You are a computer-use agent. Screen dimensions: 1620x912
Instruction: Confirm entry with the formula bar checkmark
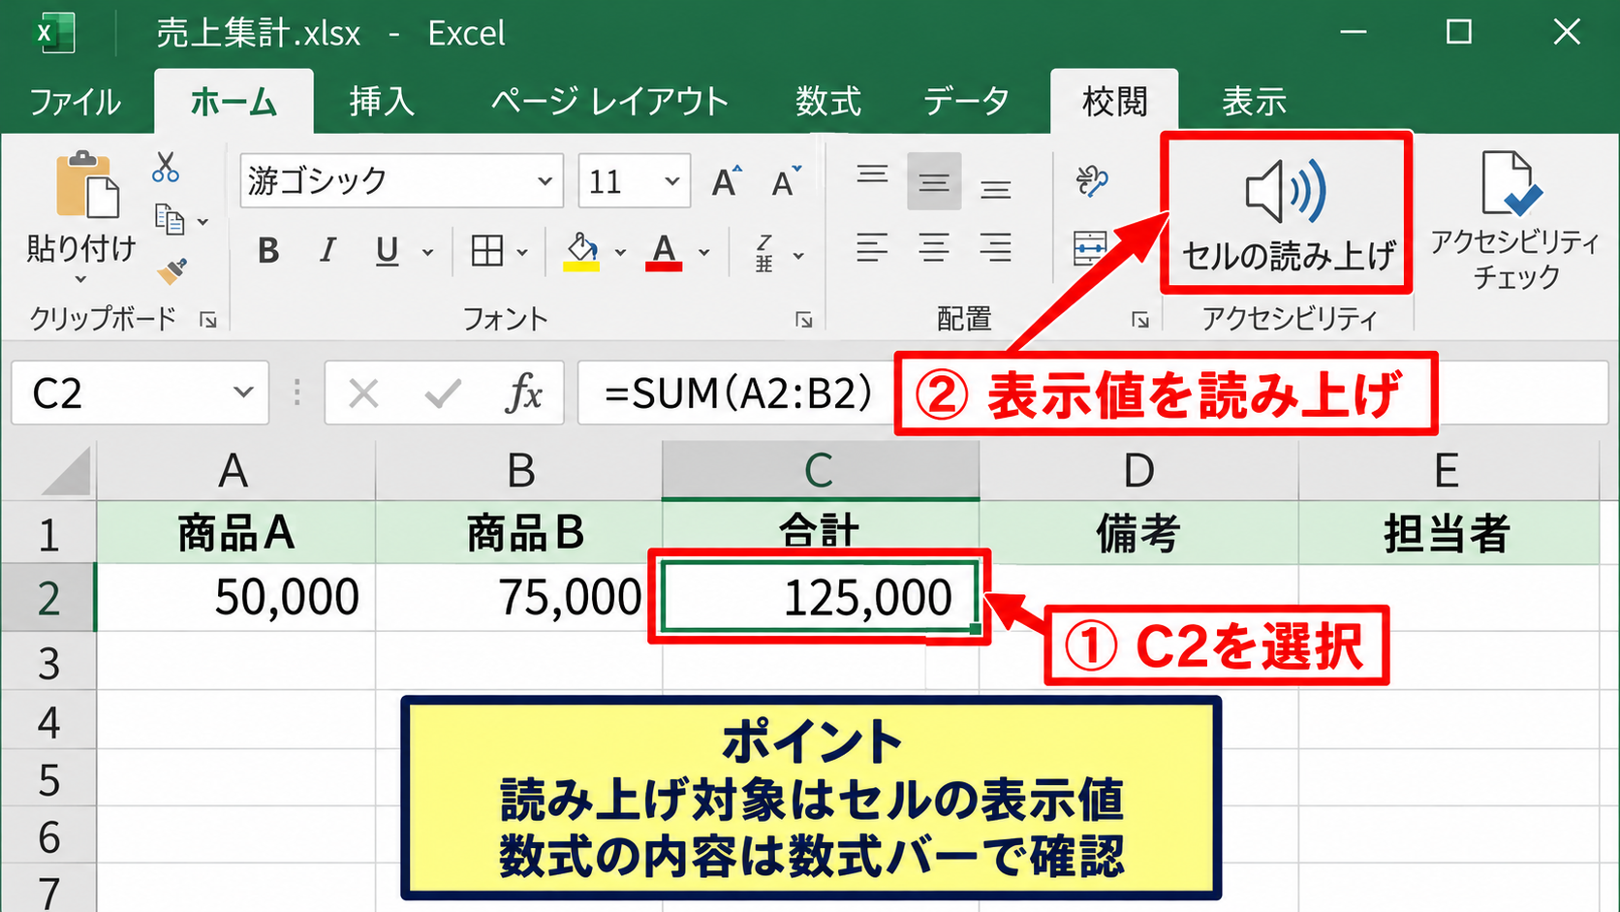click(x=443, y=393)
